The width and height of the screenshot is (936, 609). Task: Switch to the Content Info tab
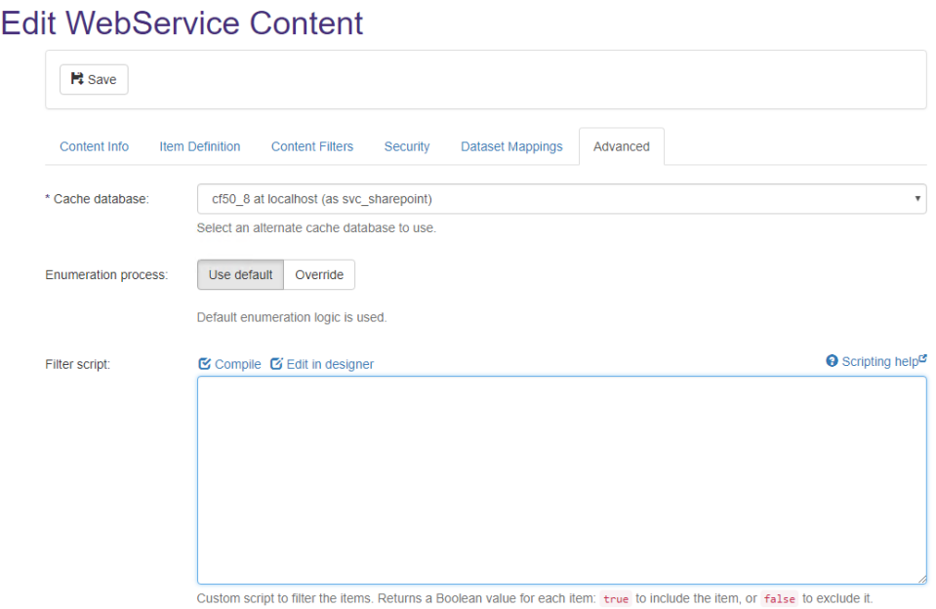[94, 146]
